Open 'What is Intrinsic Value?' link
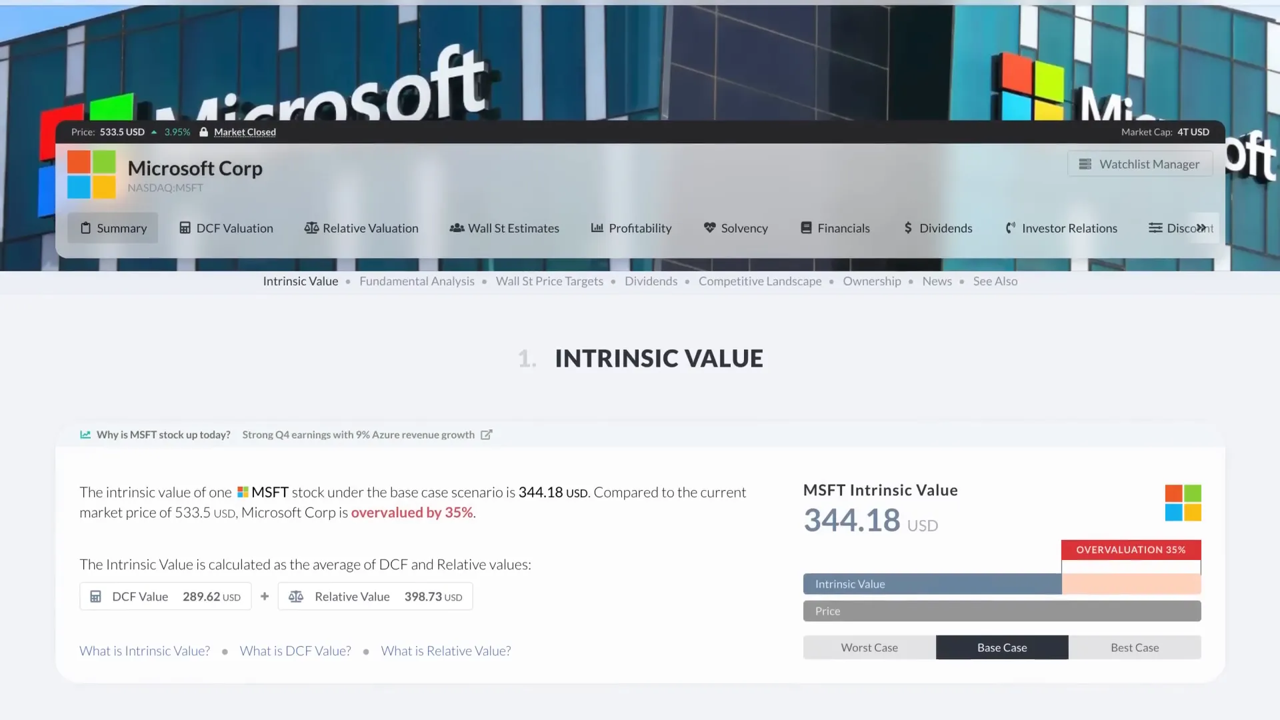This screenshot has height=720, width=1280. [x=145, y=651]
